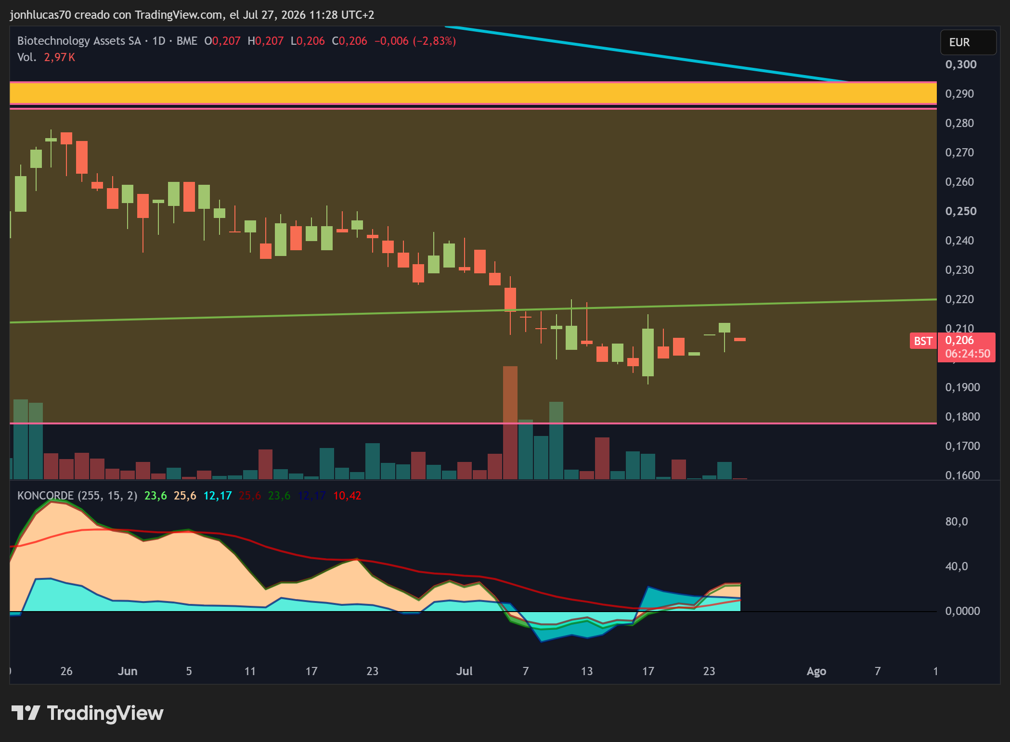The image size is (1010, 742).
Task: Click the current price 0,206 countdown label
Action: [967, 347]
